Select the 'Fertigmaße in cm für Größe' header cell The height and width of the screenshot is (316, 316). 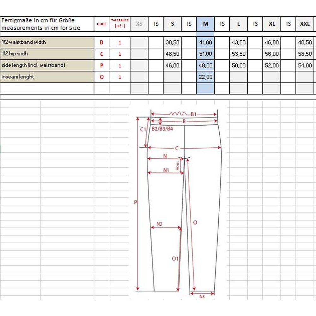(47, 24)
